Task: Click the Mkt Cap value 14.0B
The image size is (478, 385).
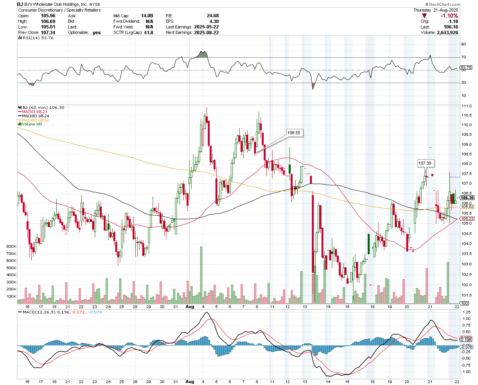Action: coord(147,16)
